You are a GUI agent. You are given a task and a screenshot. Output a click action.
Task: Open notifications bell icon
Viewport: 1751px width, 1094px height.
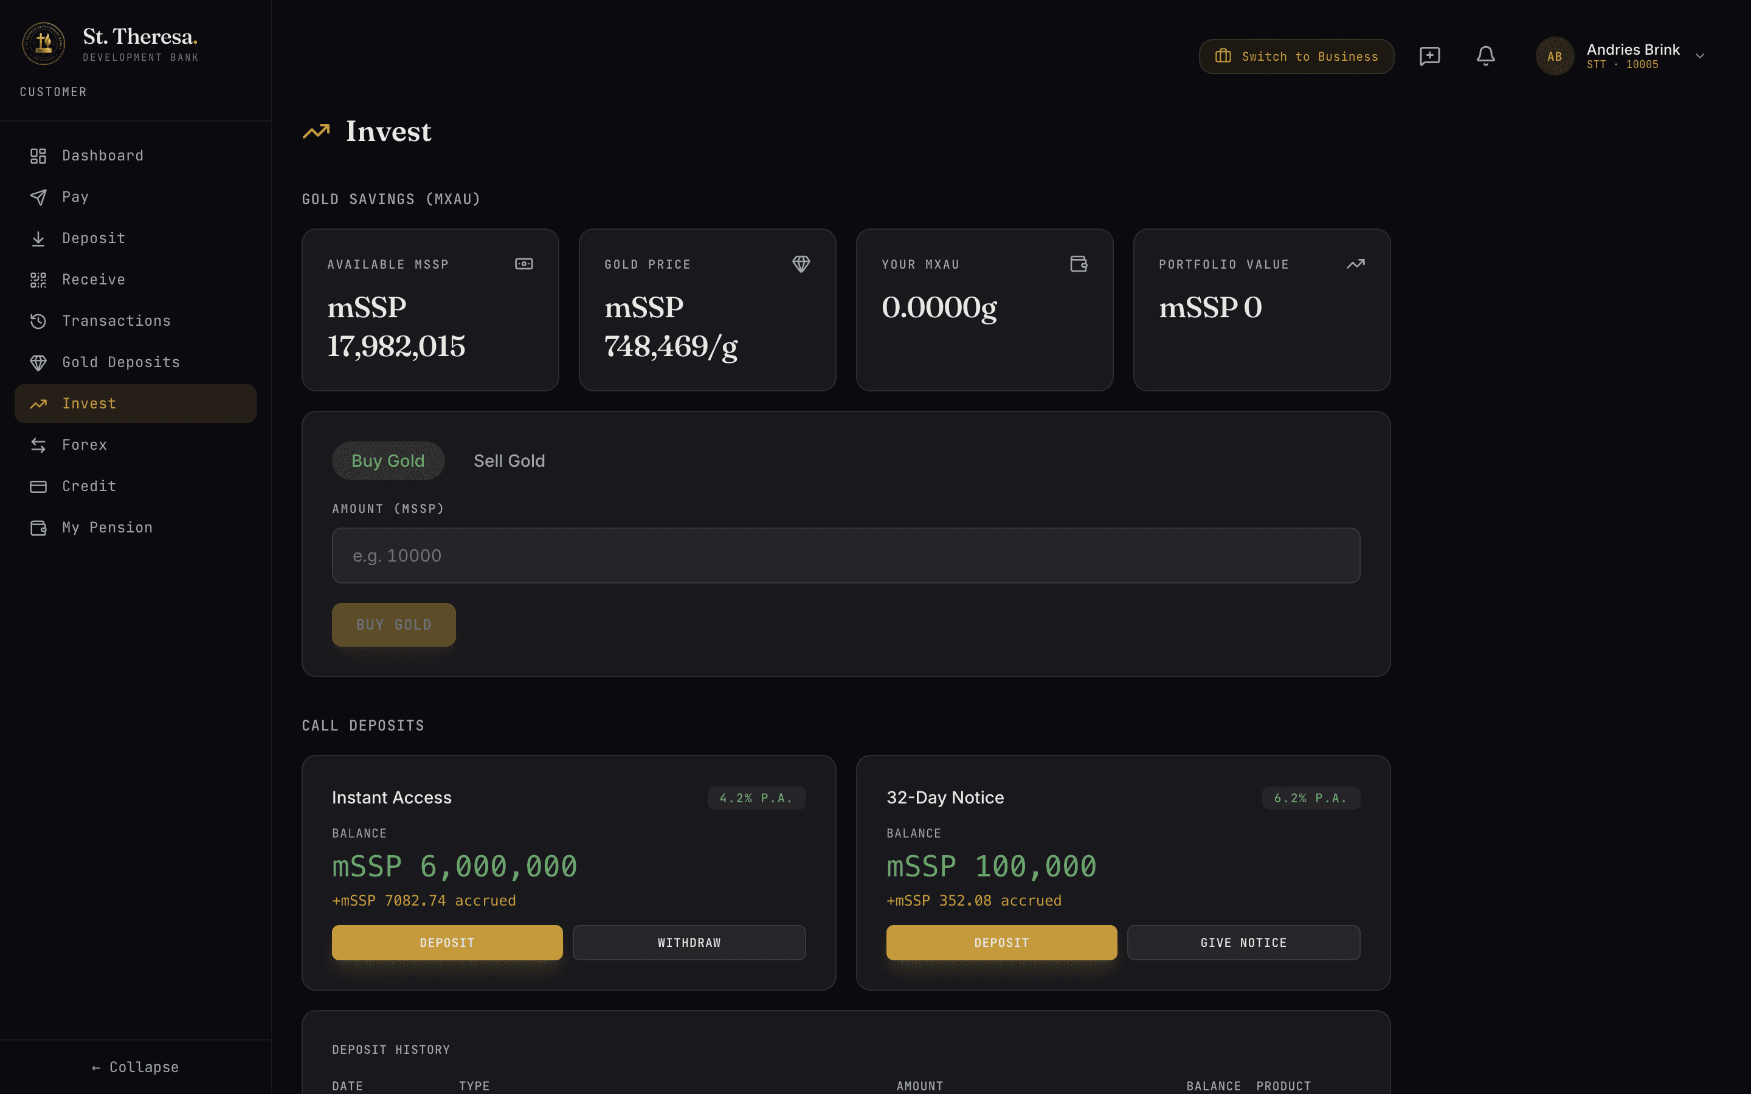tap(1485, 56)
